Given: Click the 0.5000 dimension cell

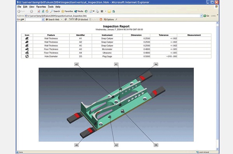Looking at the screenshot, I should pos(136,56).
